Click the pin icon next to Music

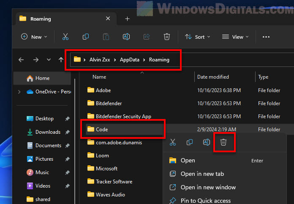click(67, 172)
